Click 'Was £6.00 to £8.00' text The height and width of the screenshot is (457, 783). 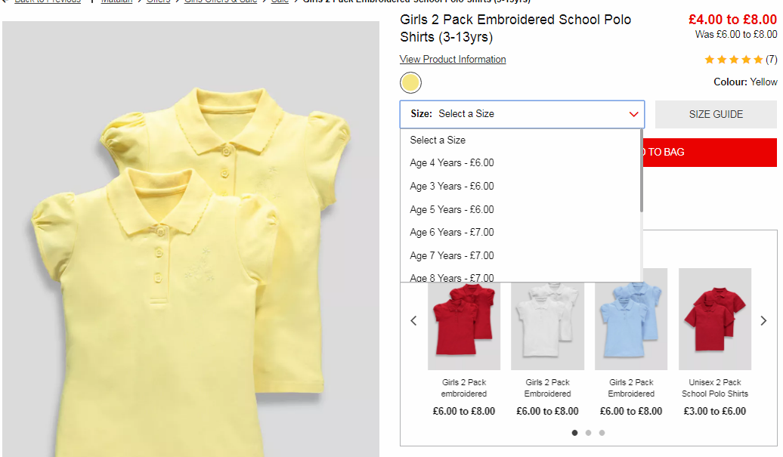(736, 35)
